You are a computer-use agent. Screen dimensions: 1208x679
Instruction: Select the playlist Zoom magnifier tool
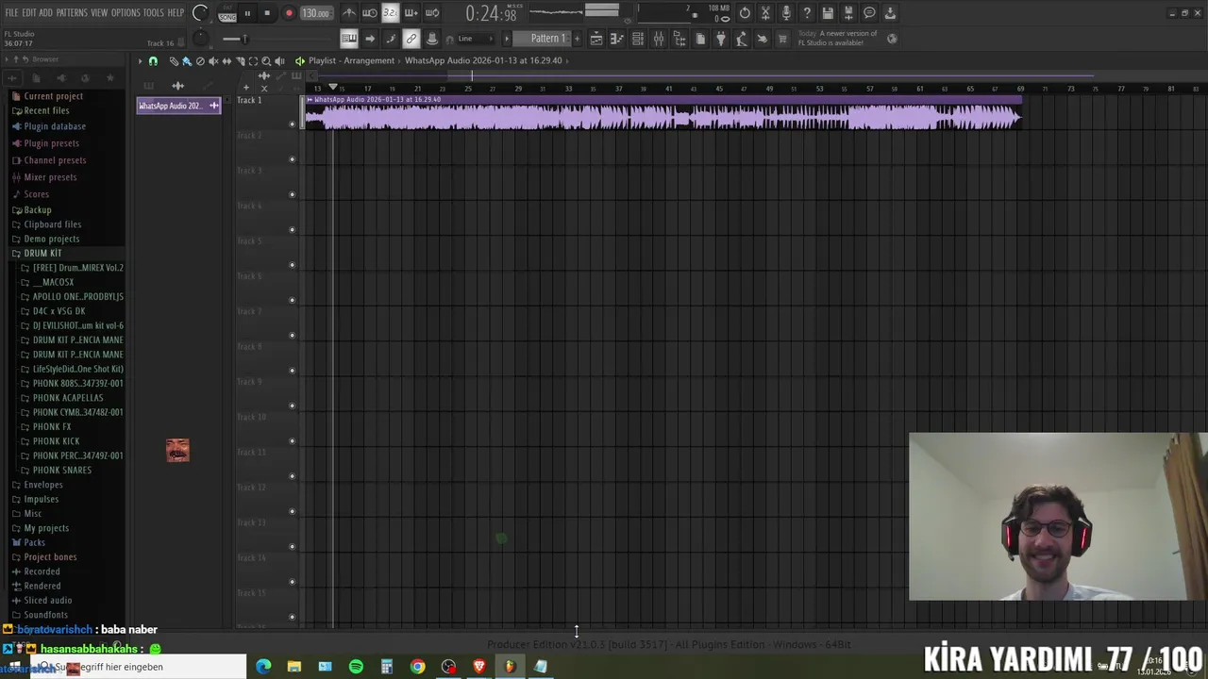(266, 61)
